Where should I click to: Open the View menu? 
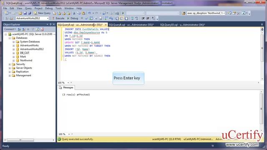point(19,8)
